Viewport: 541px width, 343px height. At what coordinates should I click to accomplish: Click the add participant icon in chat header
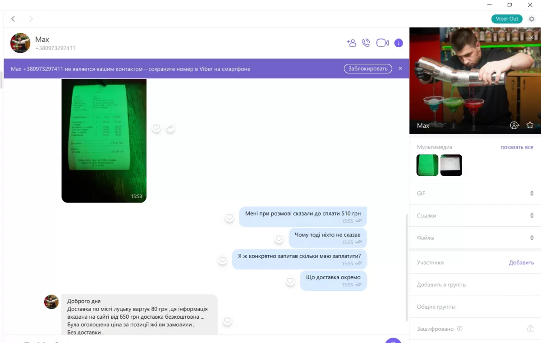pyautogui.click(x=351, y=43)
